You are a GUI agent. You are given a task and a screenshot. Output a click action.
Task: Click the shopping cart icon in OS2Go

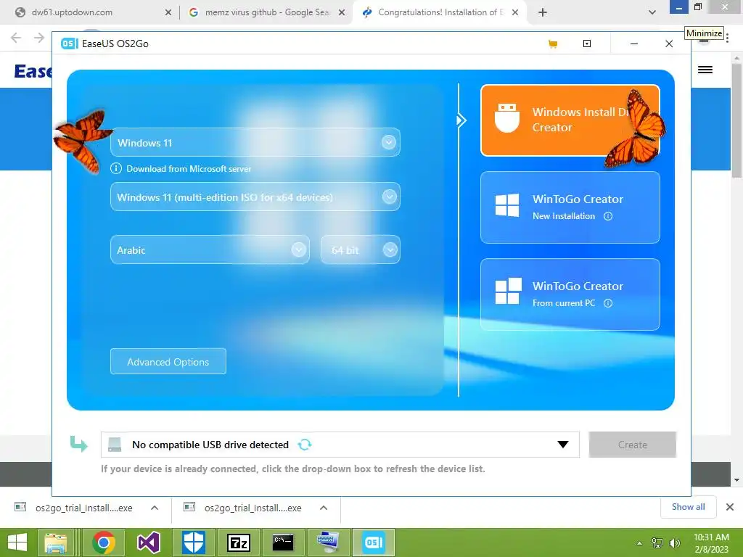pos(552,44)
